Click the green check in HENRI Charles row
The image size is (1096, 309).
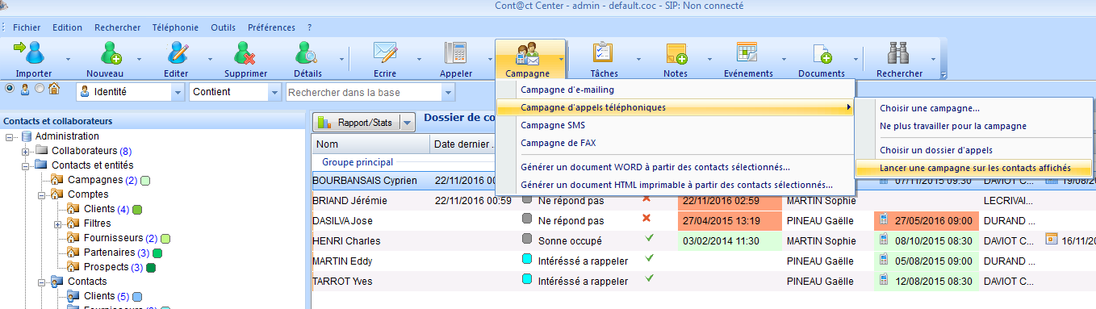click(649, 239)
